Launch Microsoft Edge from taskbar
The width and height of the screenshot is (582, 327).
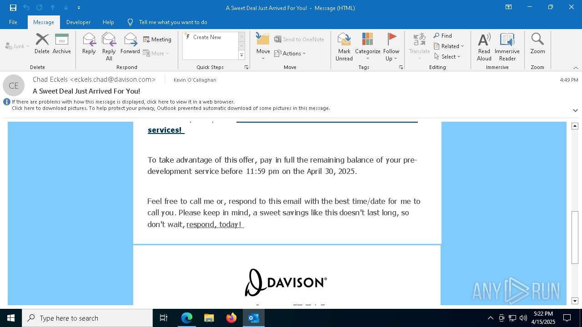(187, 318)
